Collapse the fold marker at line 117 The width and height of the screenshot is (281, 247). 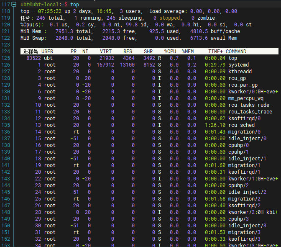click(14, 4)
